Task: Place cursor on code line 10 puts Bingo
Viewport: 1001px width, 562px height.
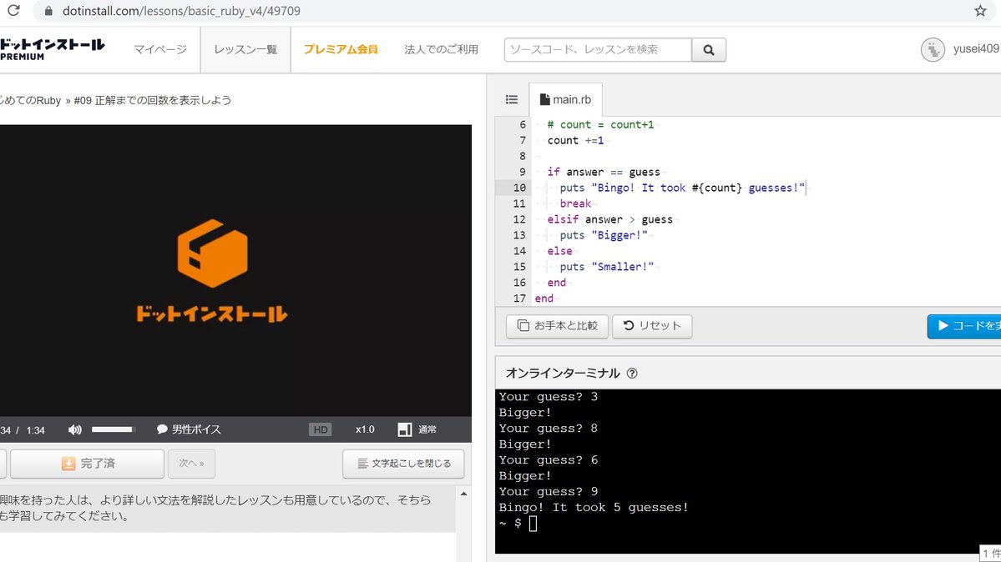Action: pyautogui.click(x=682, y=188)
